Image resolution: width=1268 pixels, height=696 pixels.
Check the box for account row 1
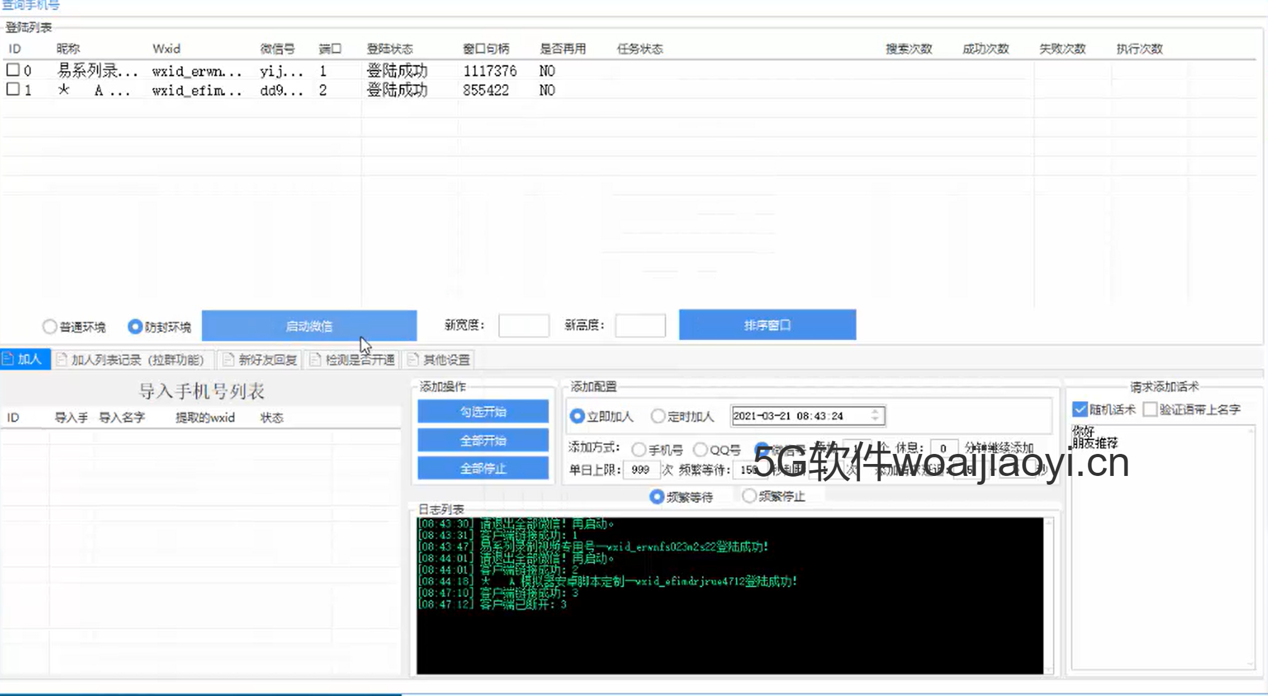(x=13, y=89)
